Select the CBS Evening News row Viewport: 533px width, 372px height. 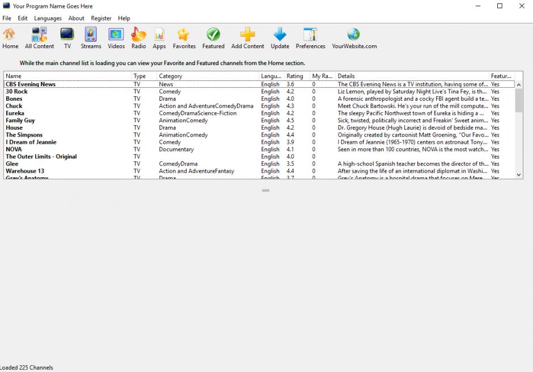tap(259, 84)
